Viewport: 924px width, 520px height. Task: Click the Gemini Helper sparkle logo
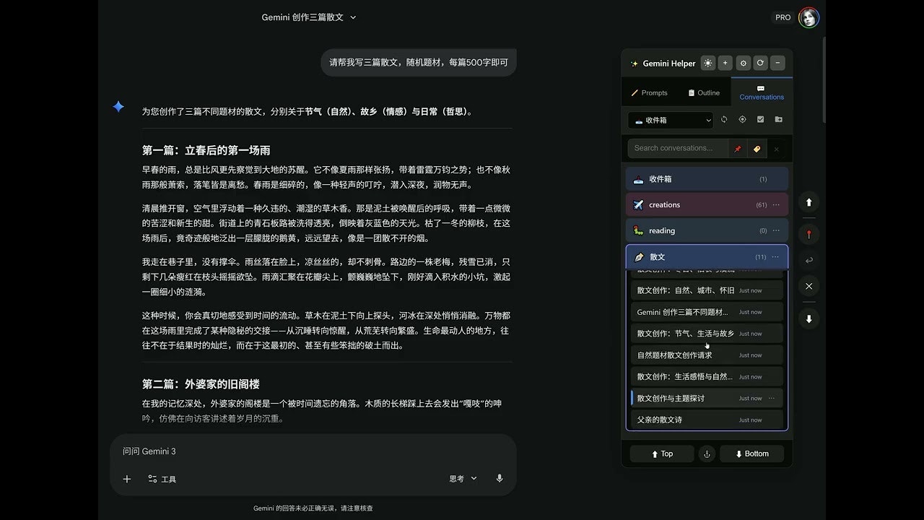(x=635, y=64)
